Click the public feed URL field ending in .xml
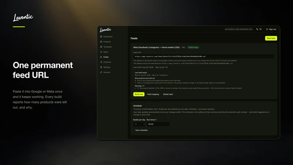Viewport: 293px width, 165px height. 204,56
